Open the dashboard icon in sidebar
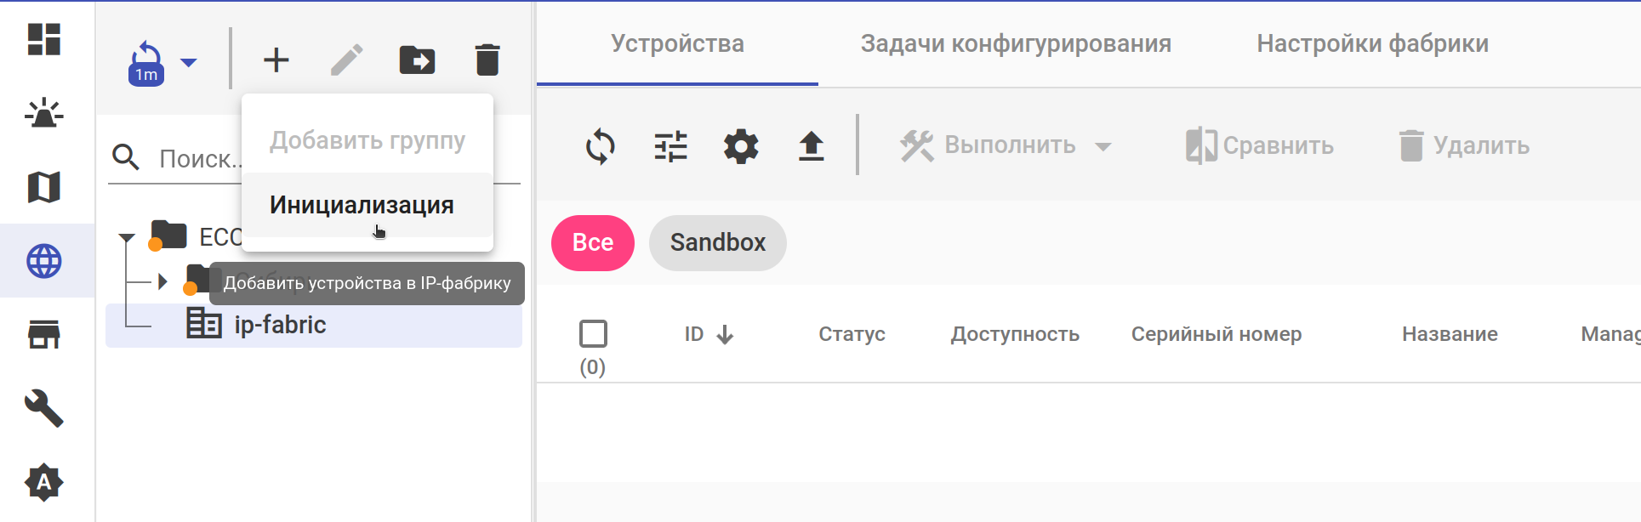The height and width of the screenshot is (522, 1641). coord(44,39)
